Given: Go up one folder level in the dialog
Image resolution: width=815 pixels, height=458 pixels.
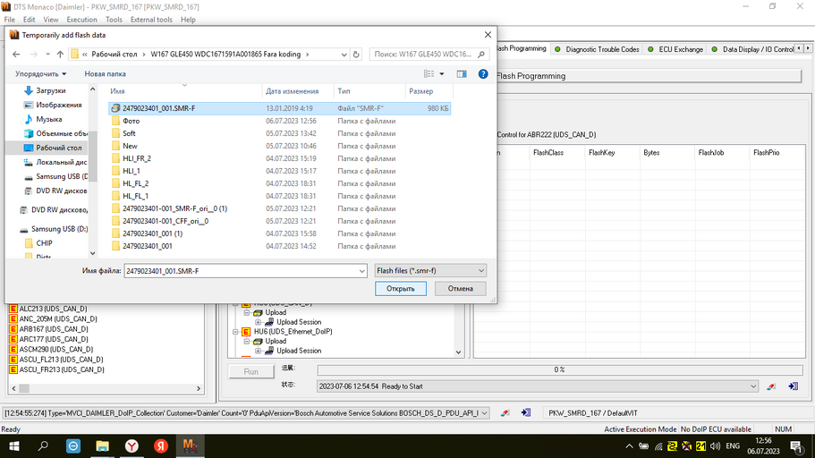Looking at the screenshot, I should pos(60,54).
